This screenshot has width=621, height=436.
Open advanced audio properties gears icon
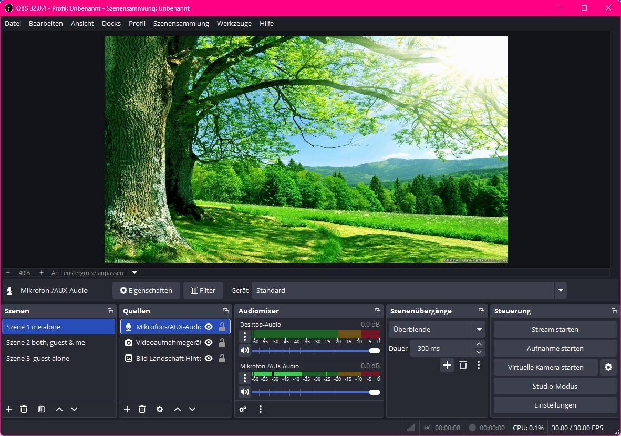[x=243, y=409]
